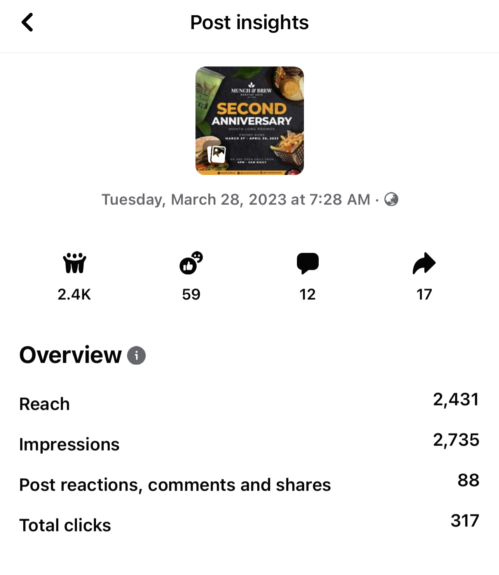The height and width of the screenshot is (575, 499).
Task: Click the Overview section heading
Action: click(x=71, y=355)
